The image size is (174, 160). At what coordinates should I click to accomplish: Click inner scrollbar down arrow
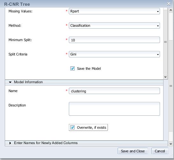click(165, 77)
